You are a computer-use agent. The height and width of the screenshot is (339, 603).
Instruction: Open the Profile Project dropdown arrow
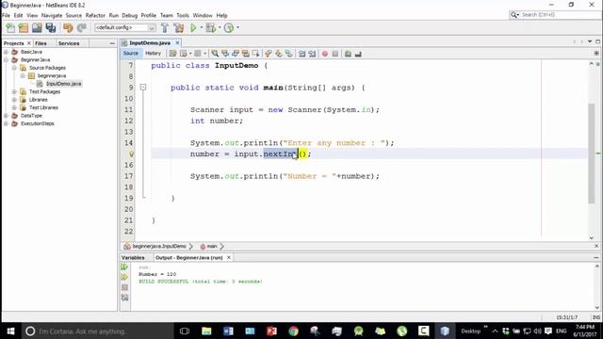237,27
